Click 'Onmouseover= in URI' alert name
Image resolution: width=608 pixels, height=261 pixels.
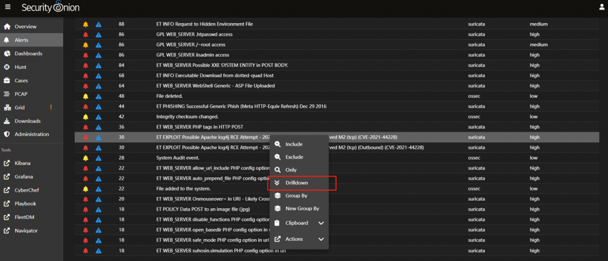point(213,199)
